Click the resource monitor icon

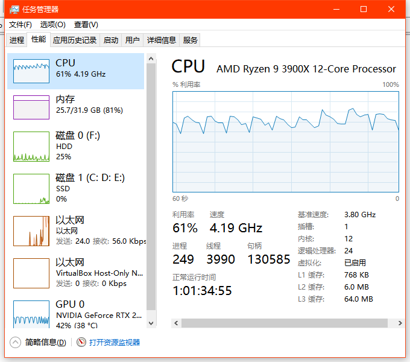pos(82,343)
